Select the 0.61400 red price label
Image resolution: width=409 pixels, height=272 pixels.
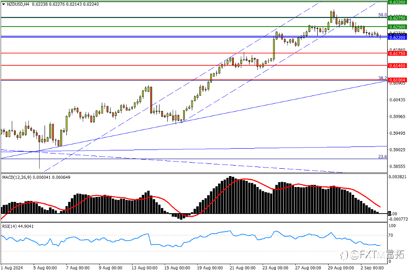(x=397, y=66)
